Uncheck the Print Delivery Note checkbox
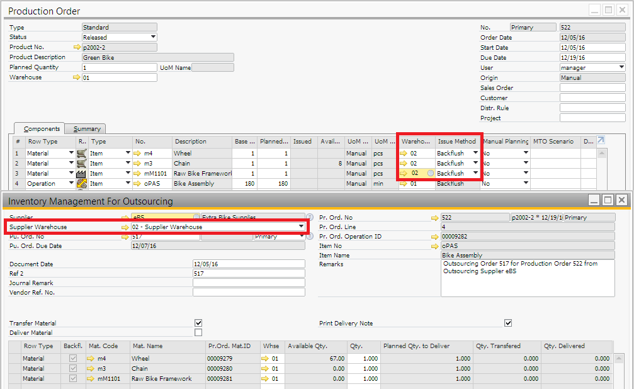Screen dimensions: 634x389 click(x=508, y=323)
